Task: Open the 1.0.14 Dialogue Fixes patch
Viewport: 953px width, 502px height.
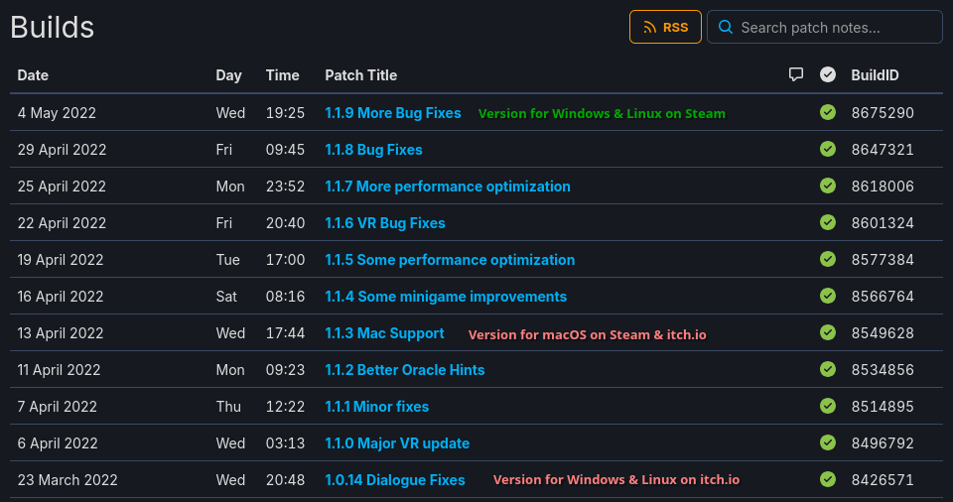Action: tap(395, 480)
